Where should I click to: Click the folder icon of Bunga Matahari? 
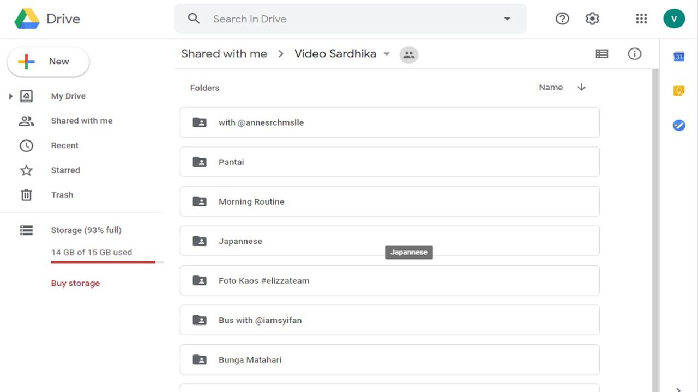point(200,359)
